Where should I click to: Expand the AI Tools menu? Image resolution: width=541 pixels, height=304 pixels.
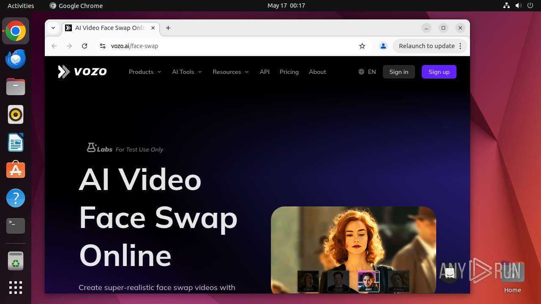187,72
